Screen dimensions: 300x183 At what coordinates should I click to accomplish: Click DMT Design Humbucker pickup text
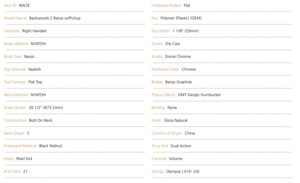point(199,95)
